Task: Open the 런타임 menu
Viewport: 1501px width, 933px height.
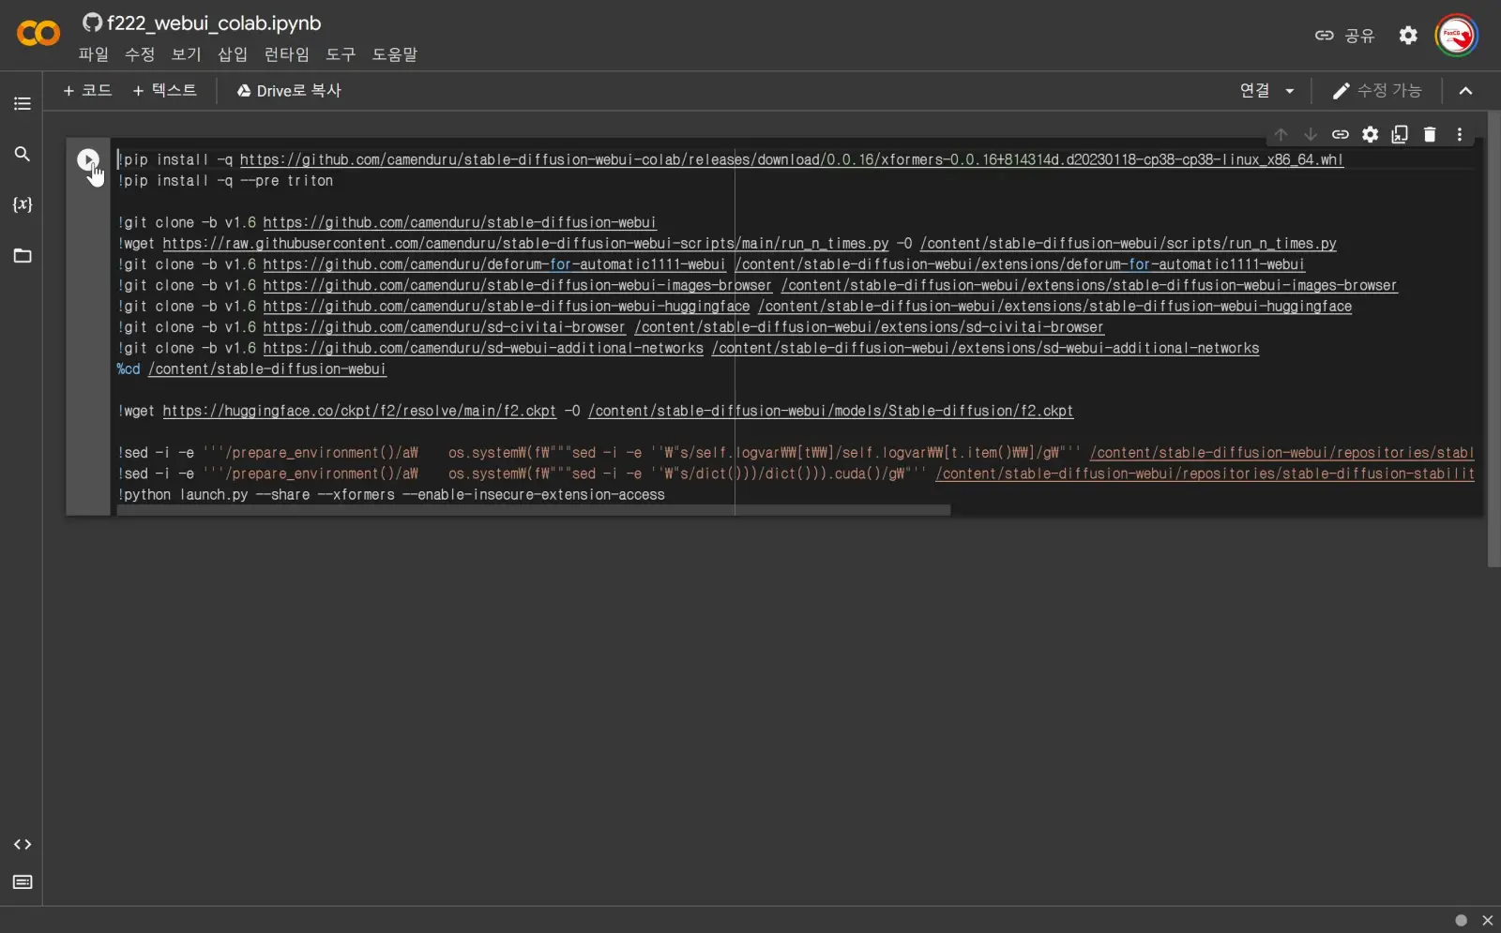Action: [x=286, y=54]
